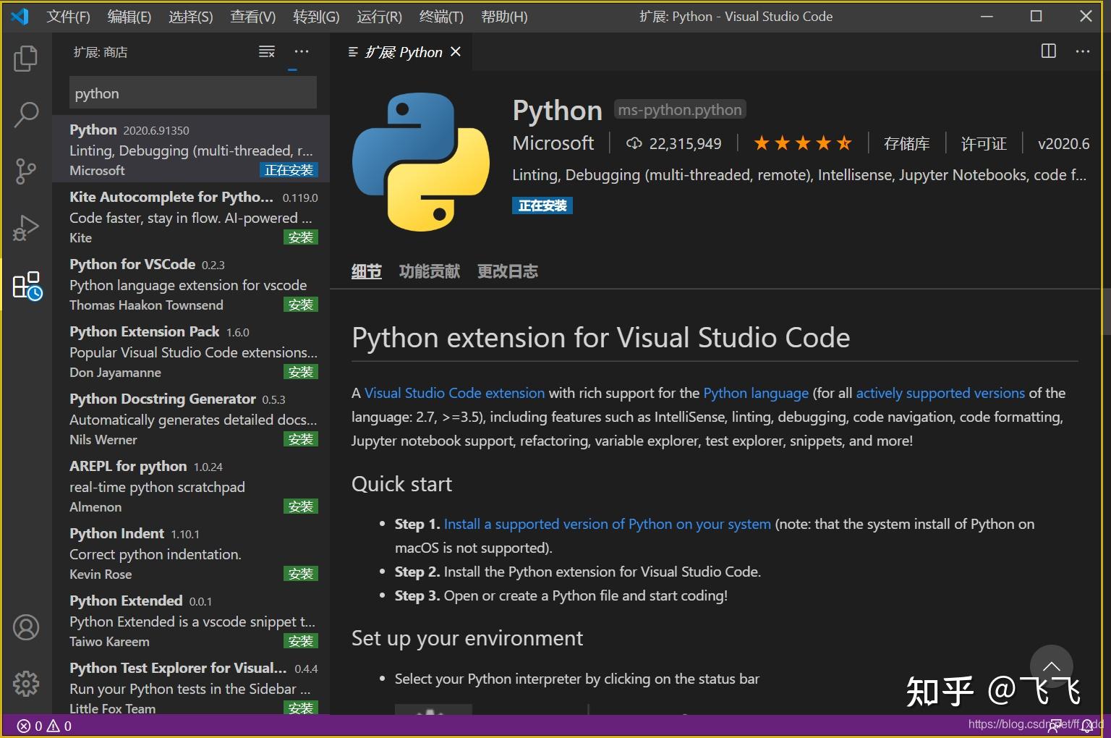Screen dimensions: 1111x738
Task: Click the extension search input field
Action: (x=192, y=93)
